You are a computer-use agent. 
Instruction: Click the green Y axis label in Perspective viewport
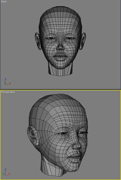click(3, 174)
